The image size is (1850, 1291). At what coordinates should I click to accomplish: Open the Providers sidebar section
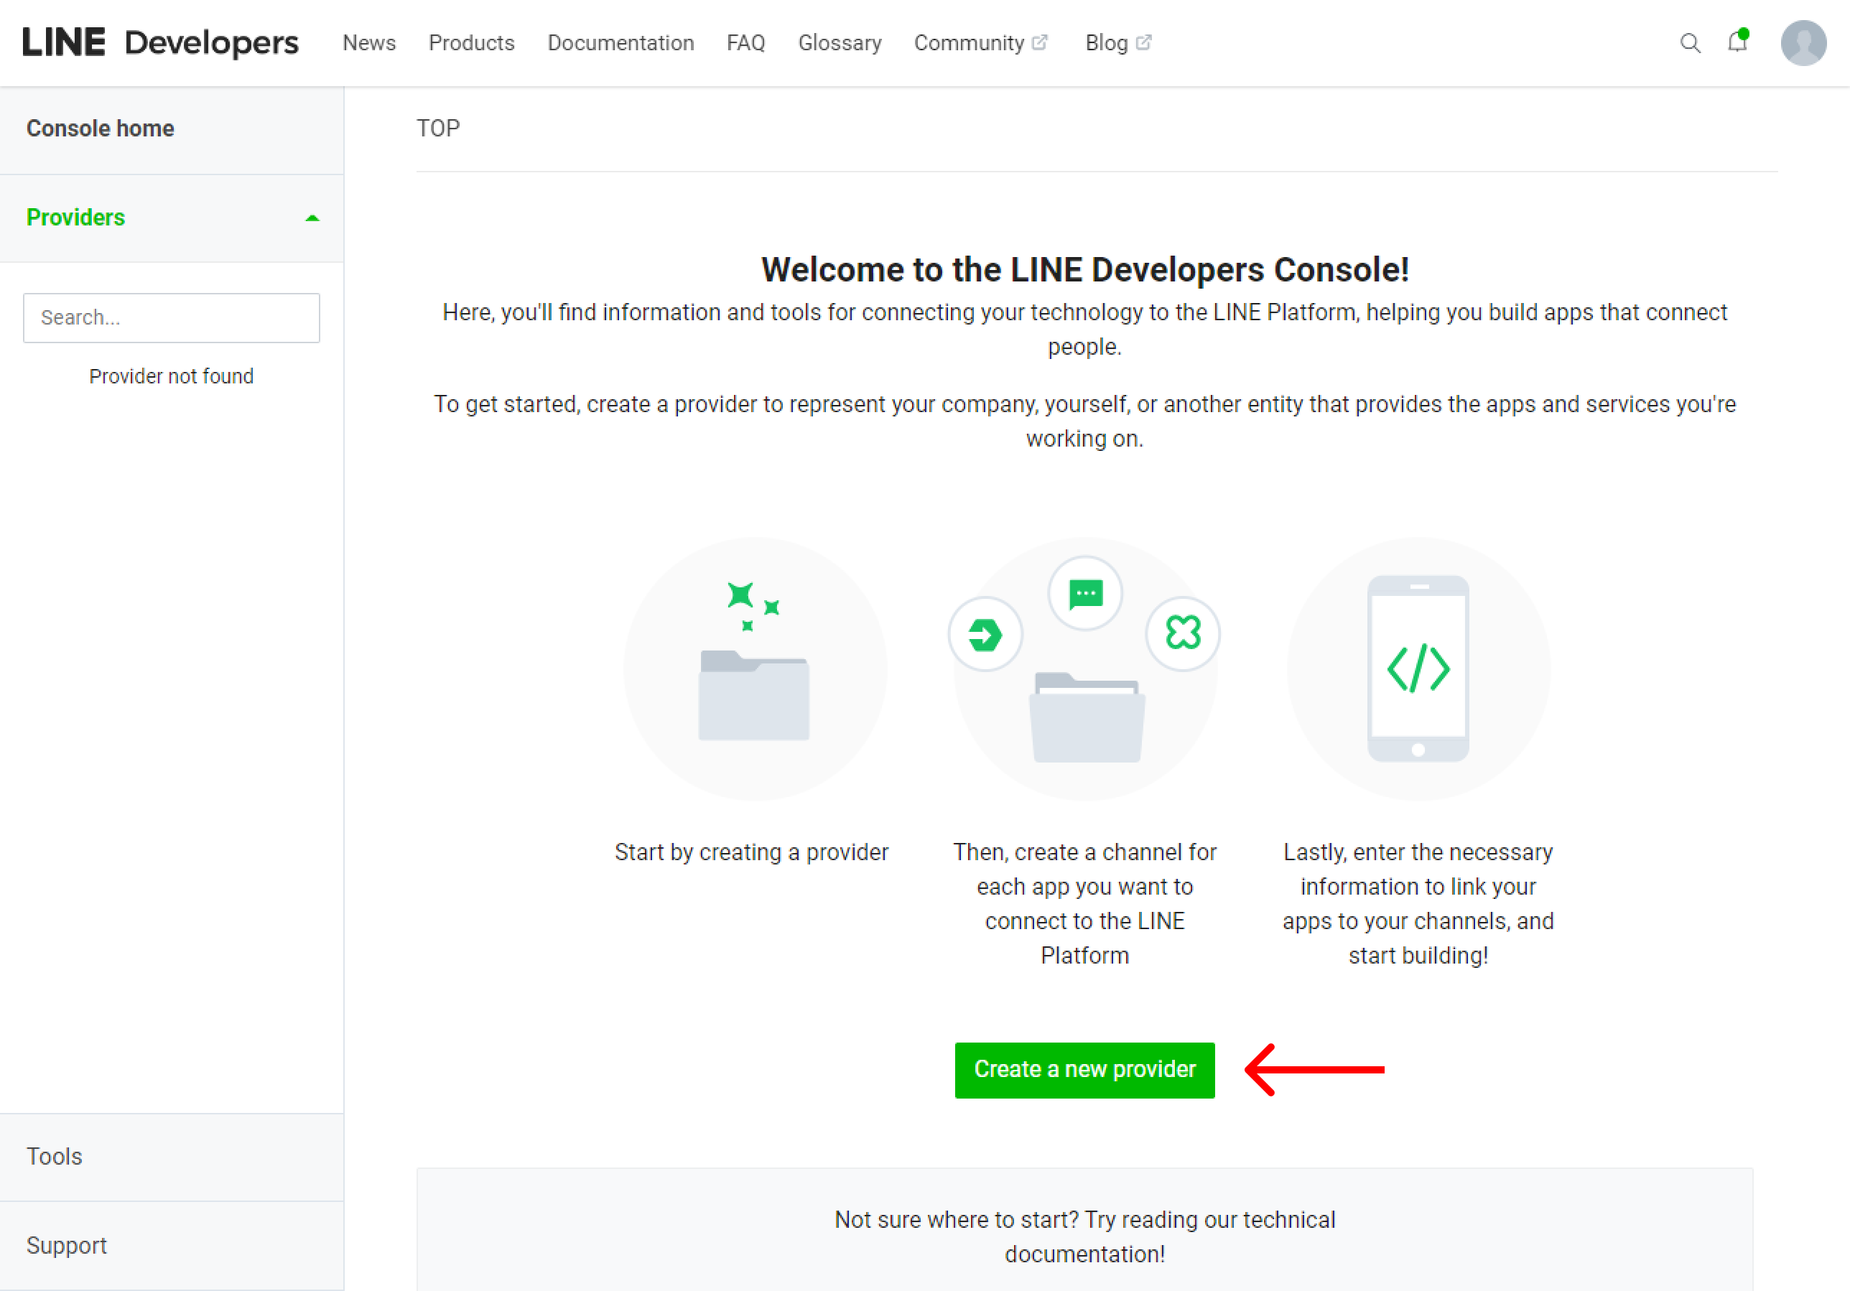coord(75,218)
